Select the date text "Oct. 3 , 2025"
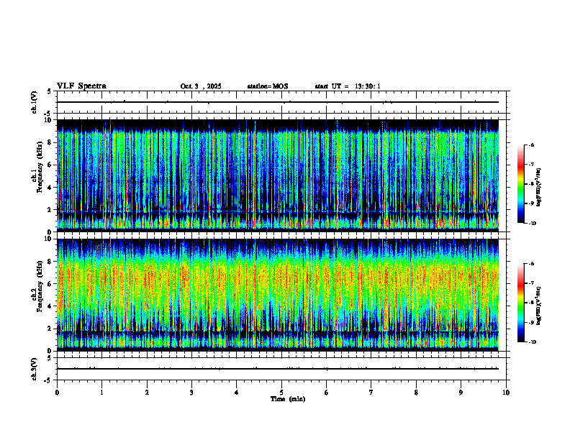The width and height of the screenshot is (570, 440). 201,86
